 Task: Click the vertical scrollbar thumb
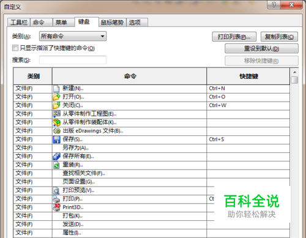tap(294, 80)
